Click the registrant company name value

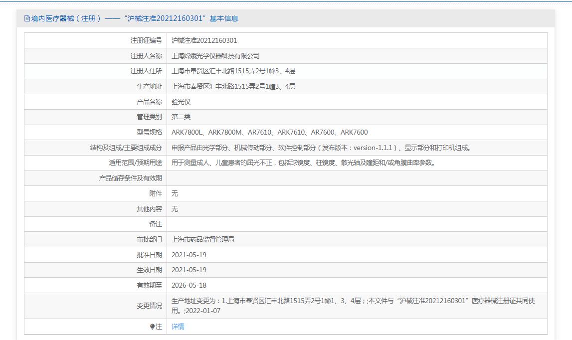coord(215,56)
